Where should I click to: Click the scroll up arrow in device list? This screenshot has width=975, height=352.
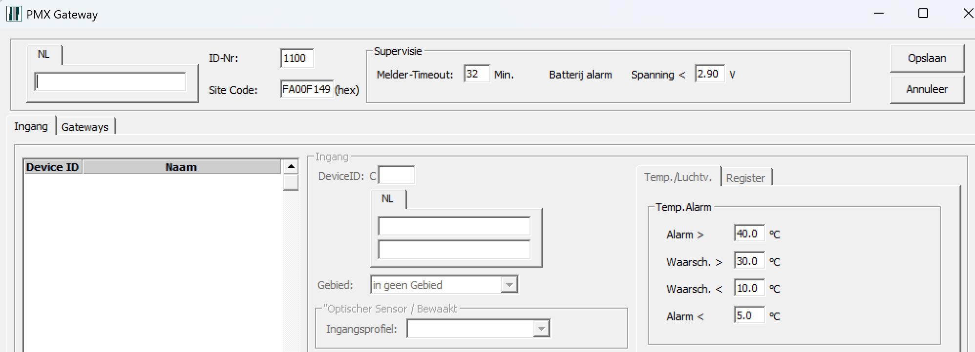[291, 167]
